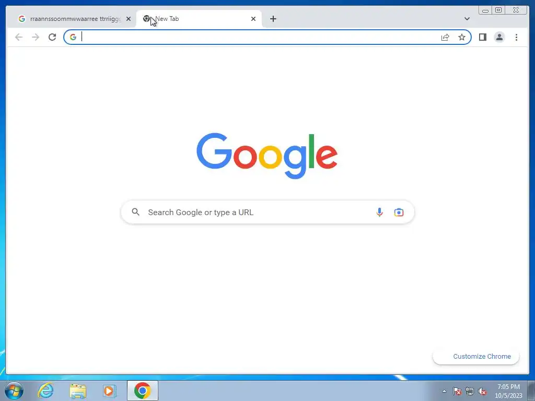Open the clock showing 7:05 PM
Image resolution: width=535 pixels, height=401 pixels.
508,391
